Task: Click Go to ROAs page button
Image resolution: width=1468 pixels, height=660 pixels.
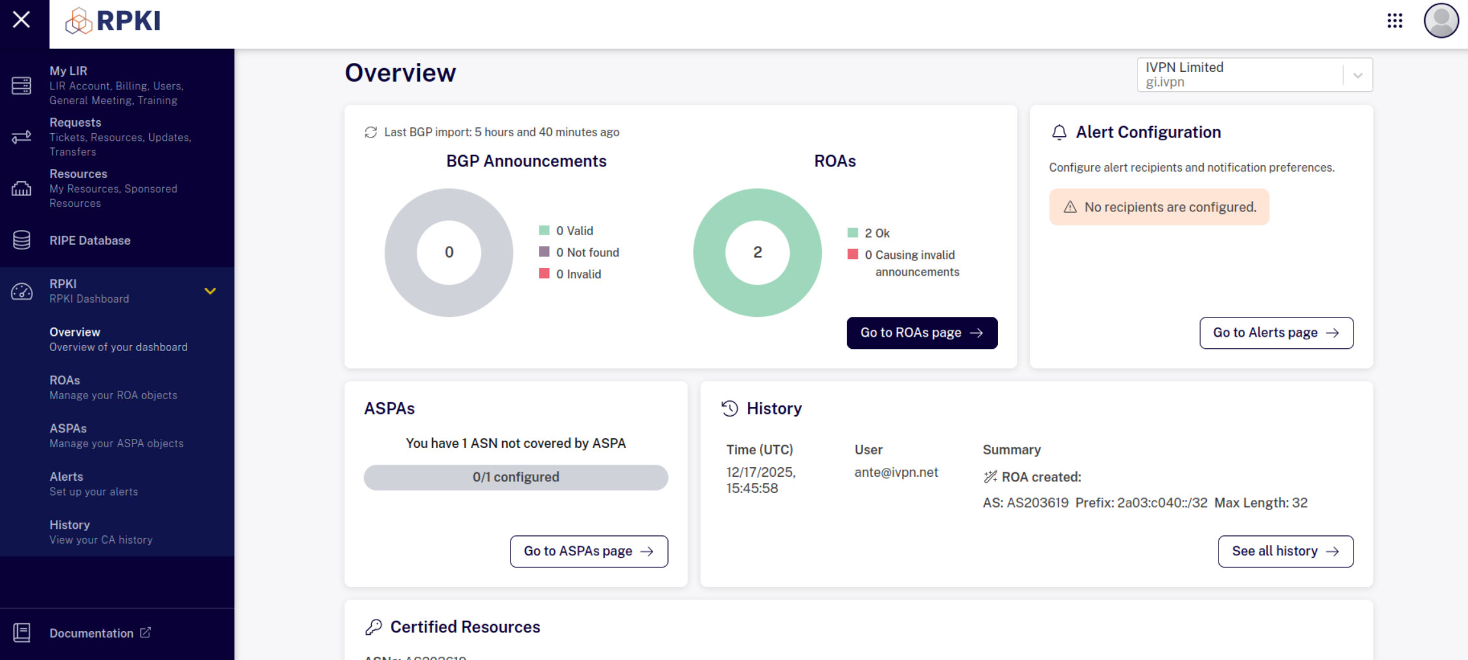Action: (922, 333)
